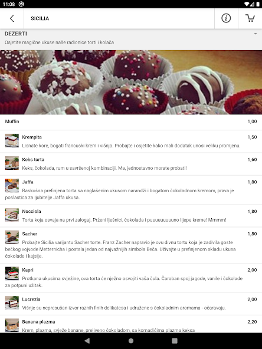
Task: Pick the Banana plazma item
Action: coord(131,324)
